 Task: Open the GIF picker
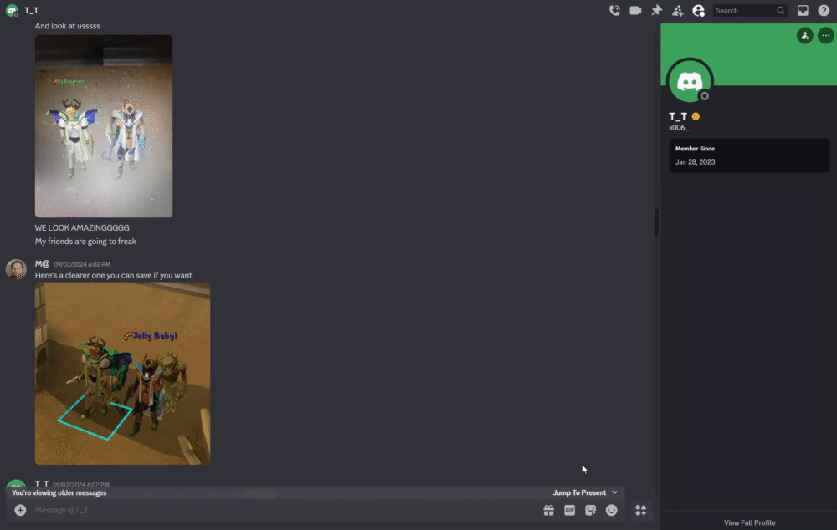[x=569, y=510]
